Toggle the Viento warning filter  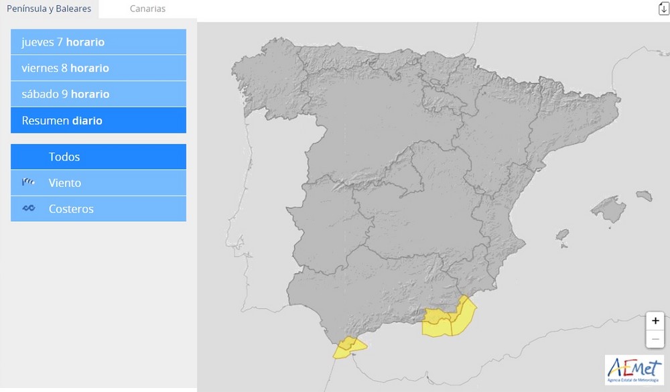[98, 182]
